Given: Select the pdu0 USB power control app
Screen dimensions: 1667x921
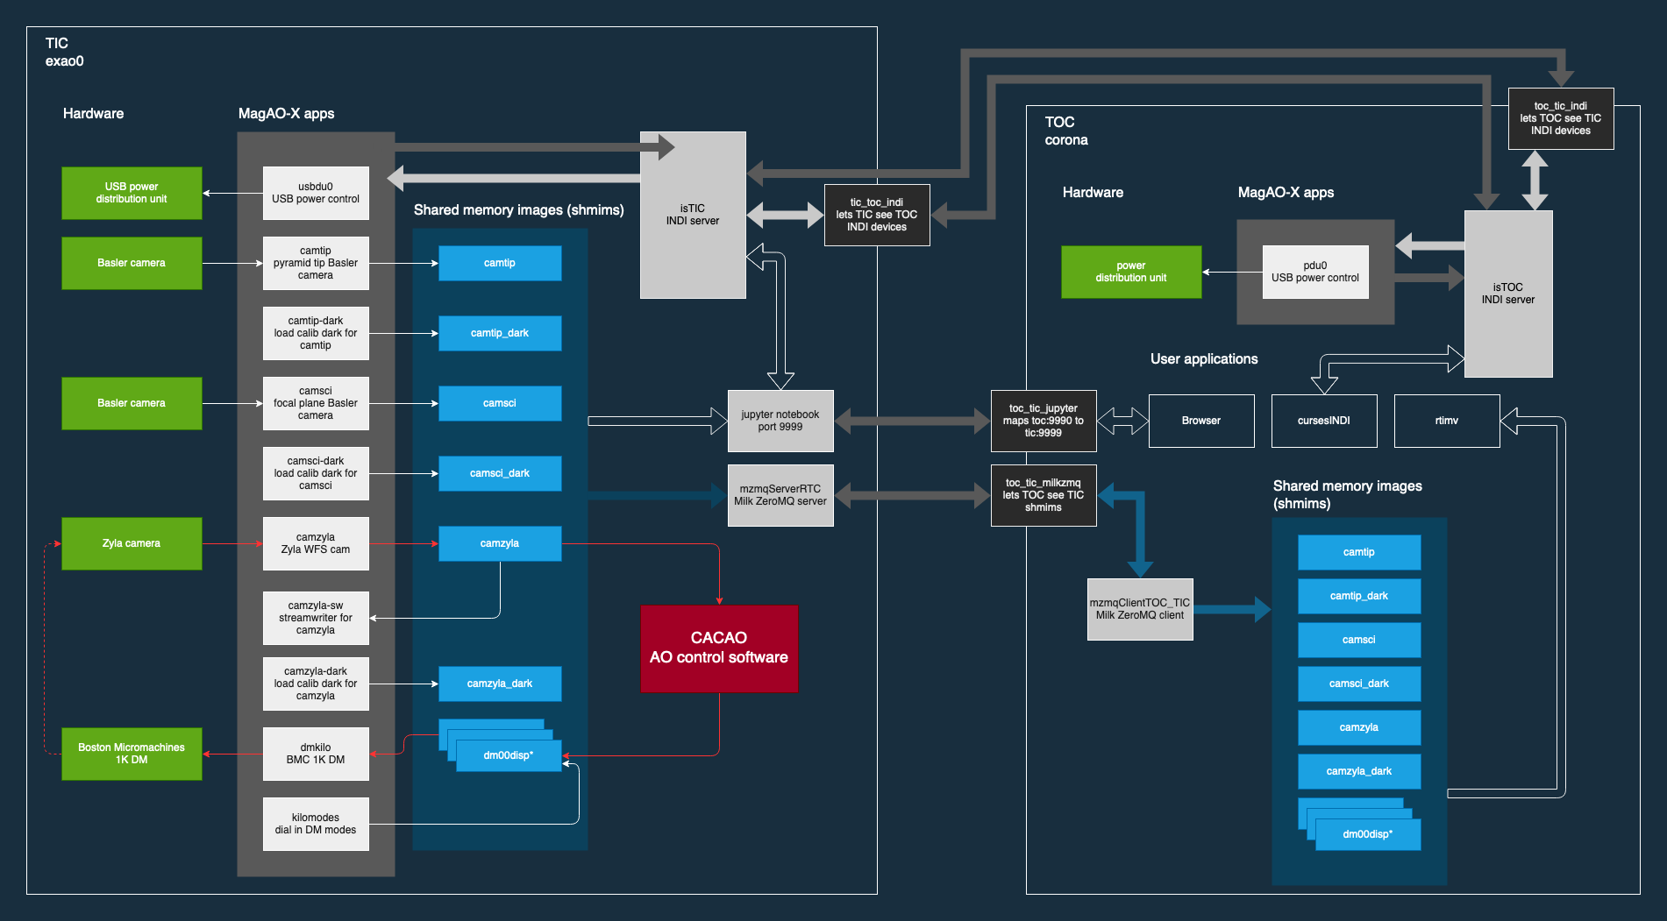Looking at the screenshot, I should tap(1315, 272).
